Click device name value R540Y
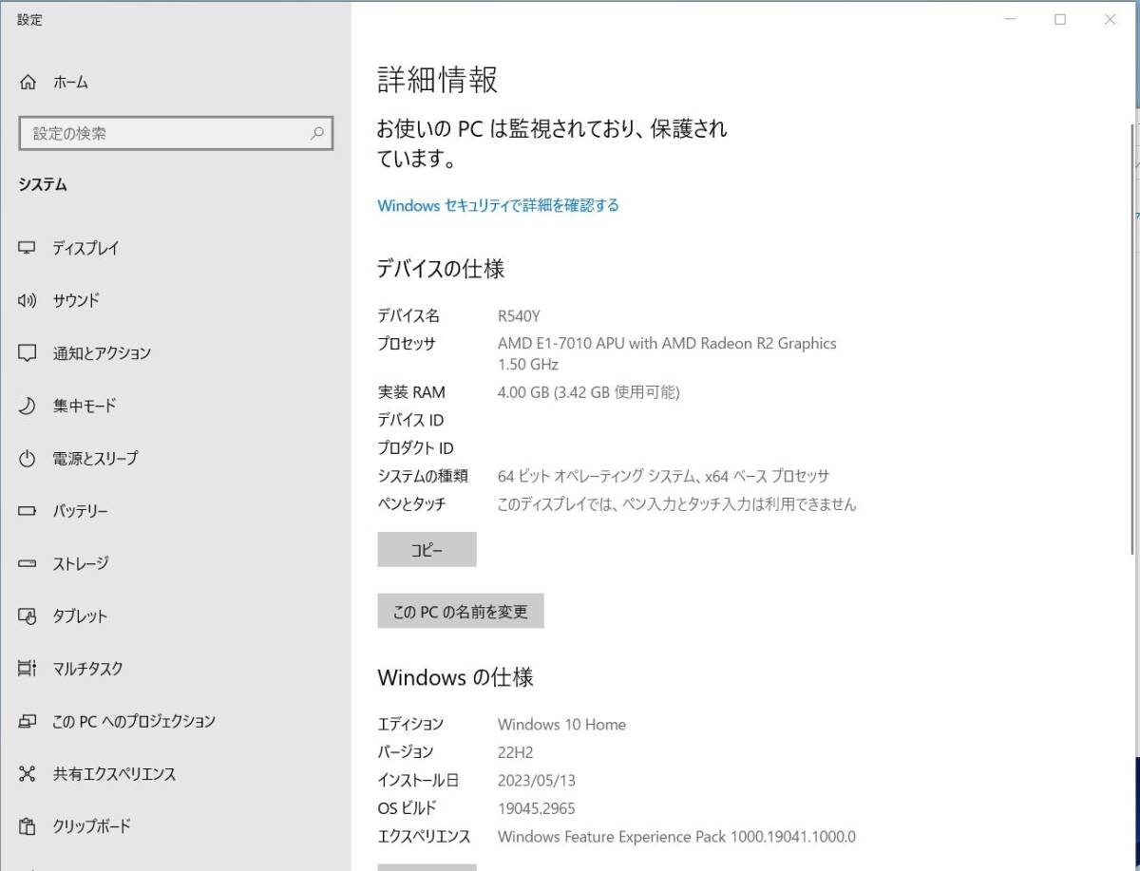The height and width of the screenshot is (871, 1140). pos(519,316)
